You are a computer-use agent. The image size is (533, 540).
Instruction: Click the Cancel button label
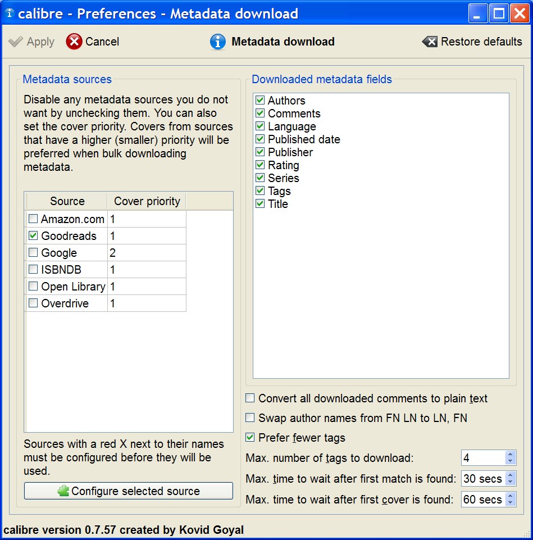102,42
